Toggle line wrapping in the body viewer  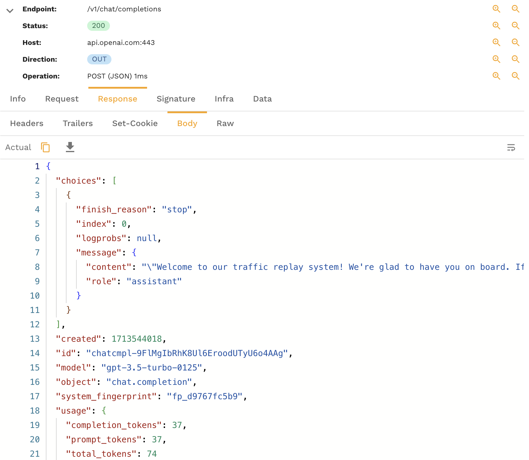tap(511, 147)
